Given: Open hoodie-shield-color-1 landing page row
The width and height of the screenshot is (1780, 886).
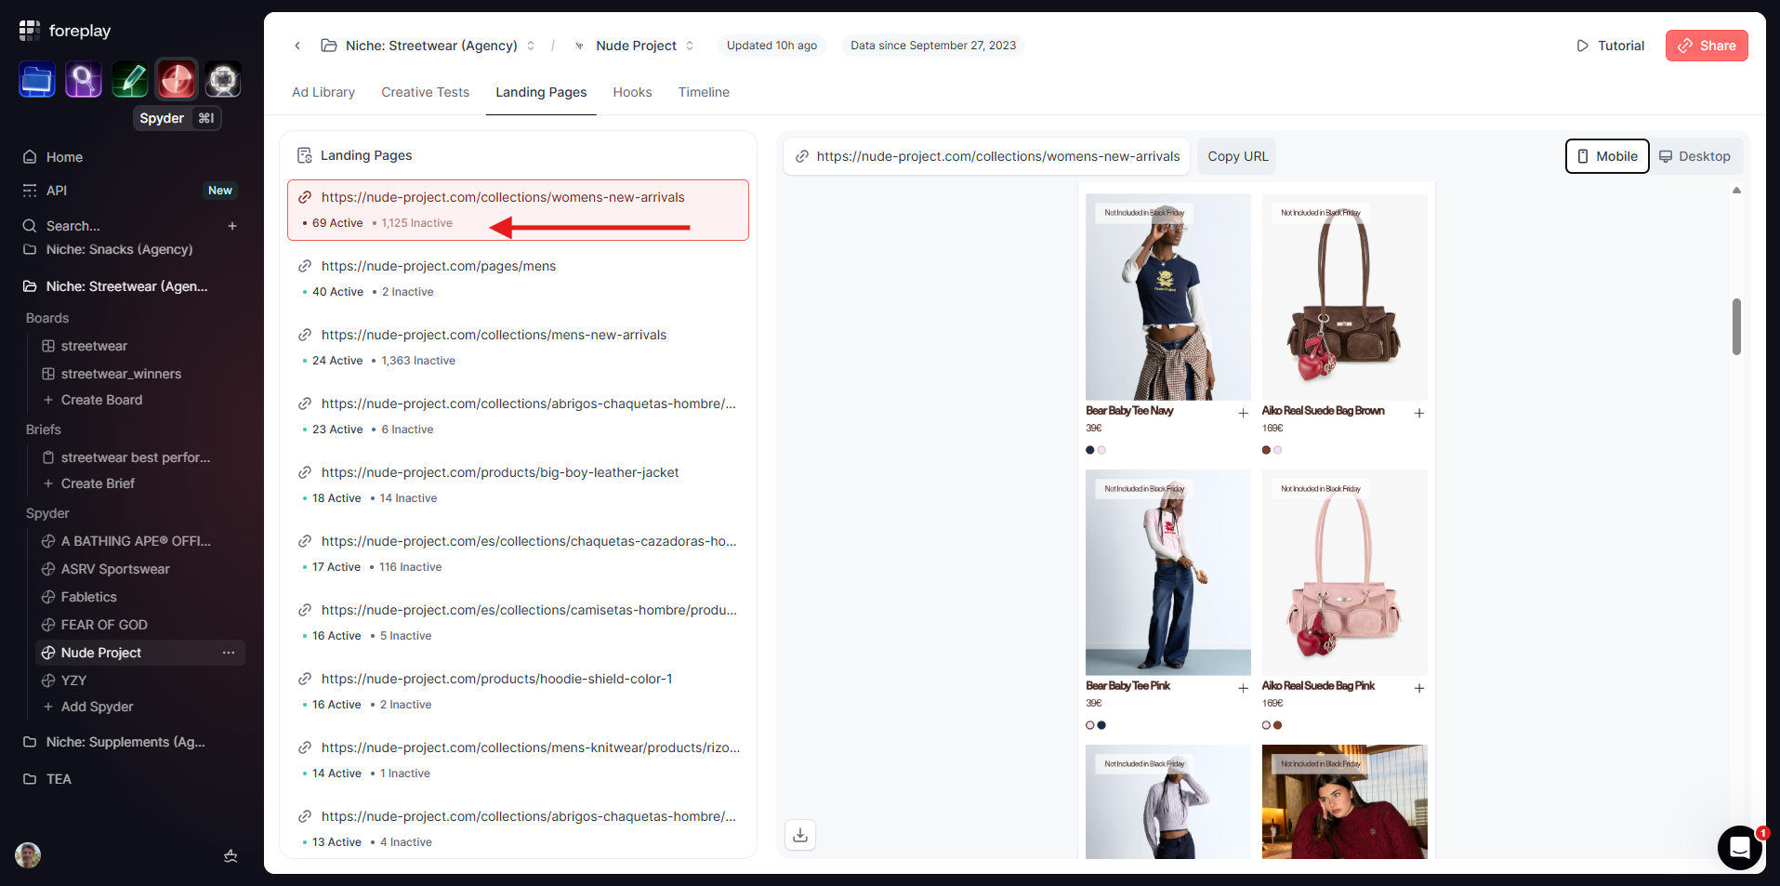Looking at the screenshot, I should pos(518,692).
